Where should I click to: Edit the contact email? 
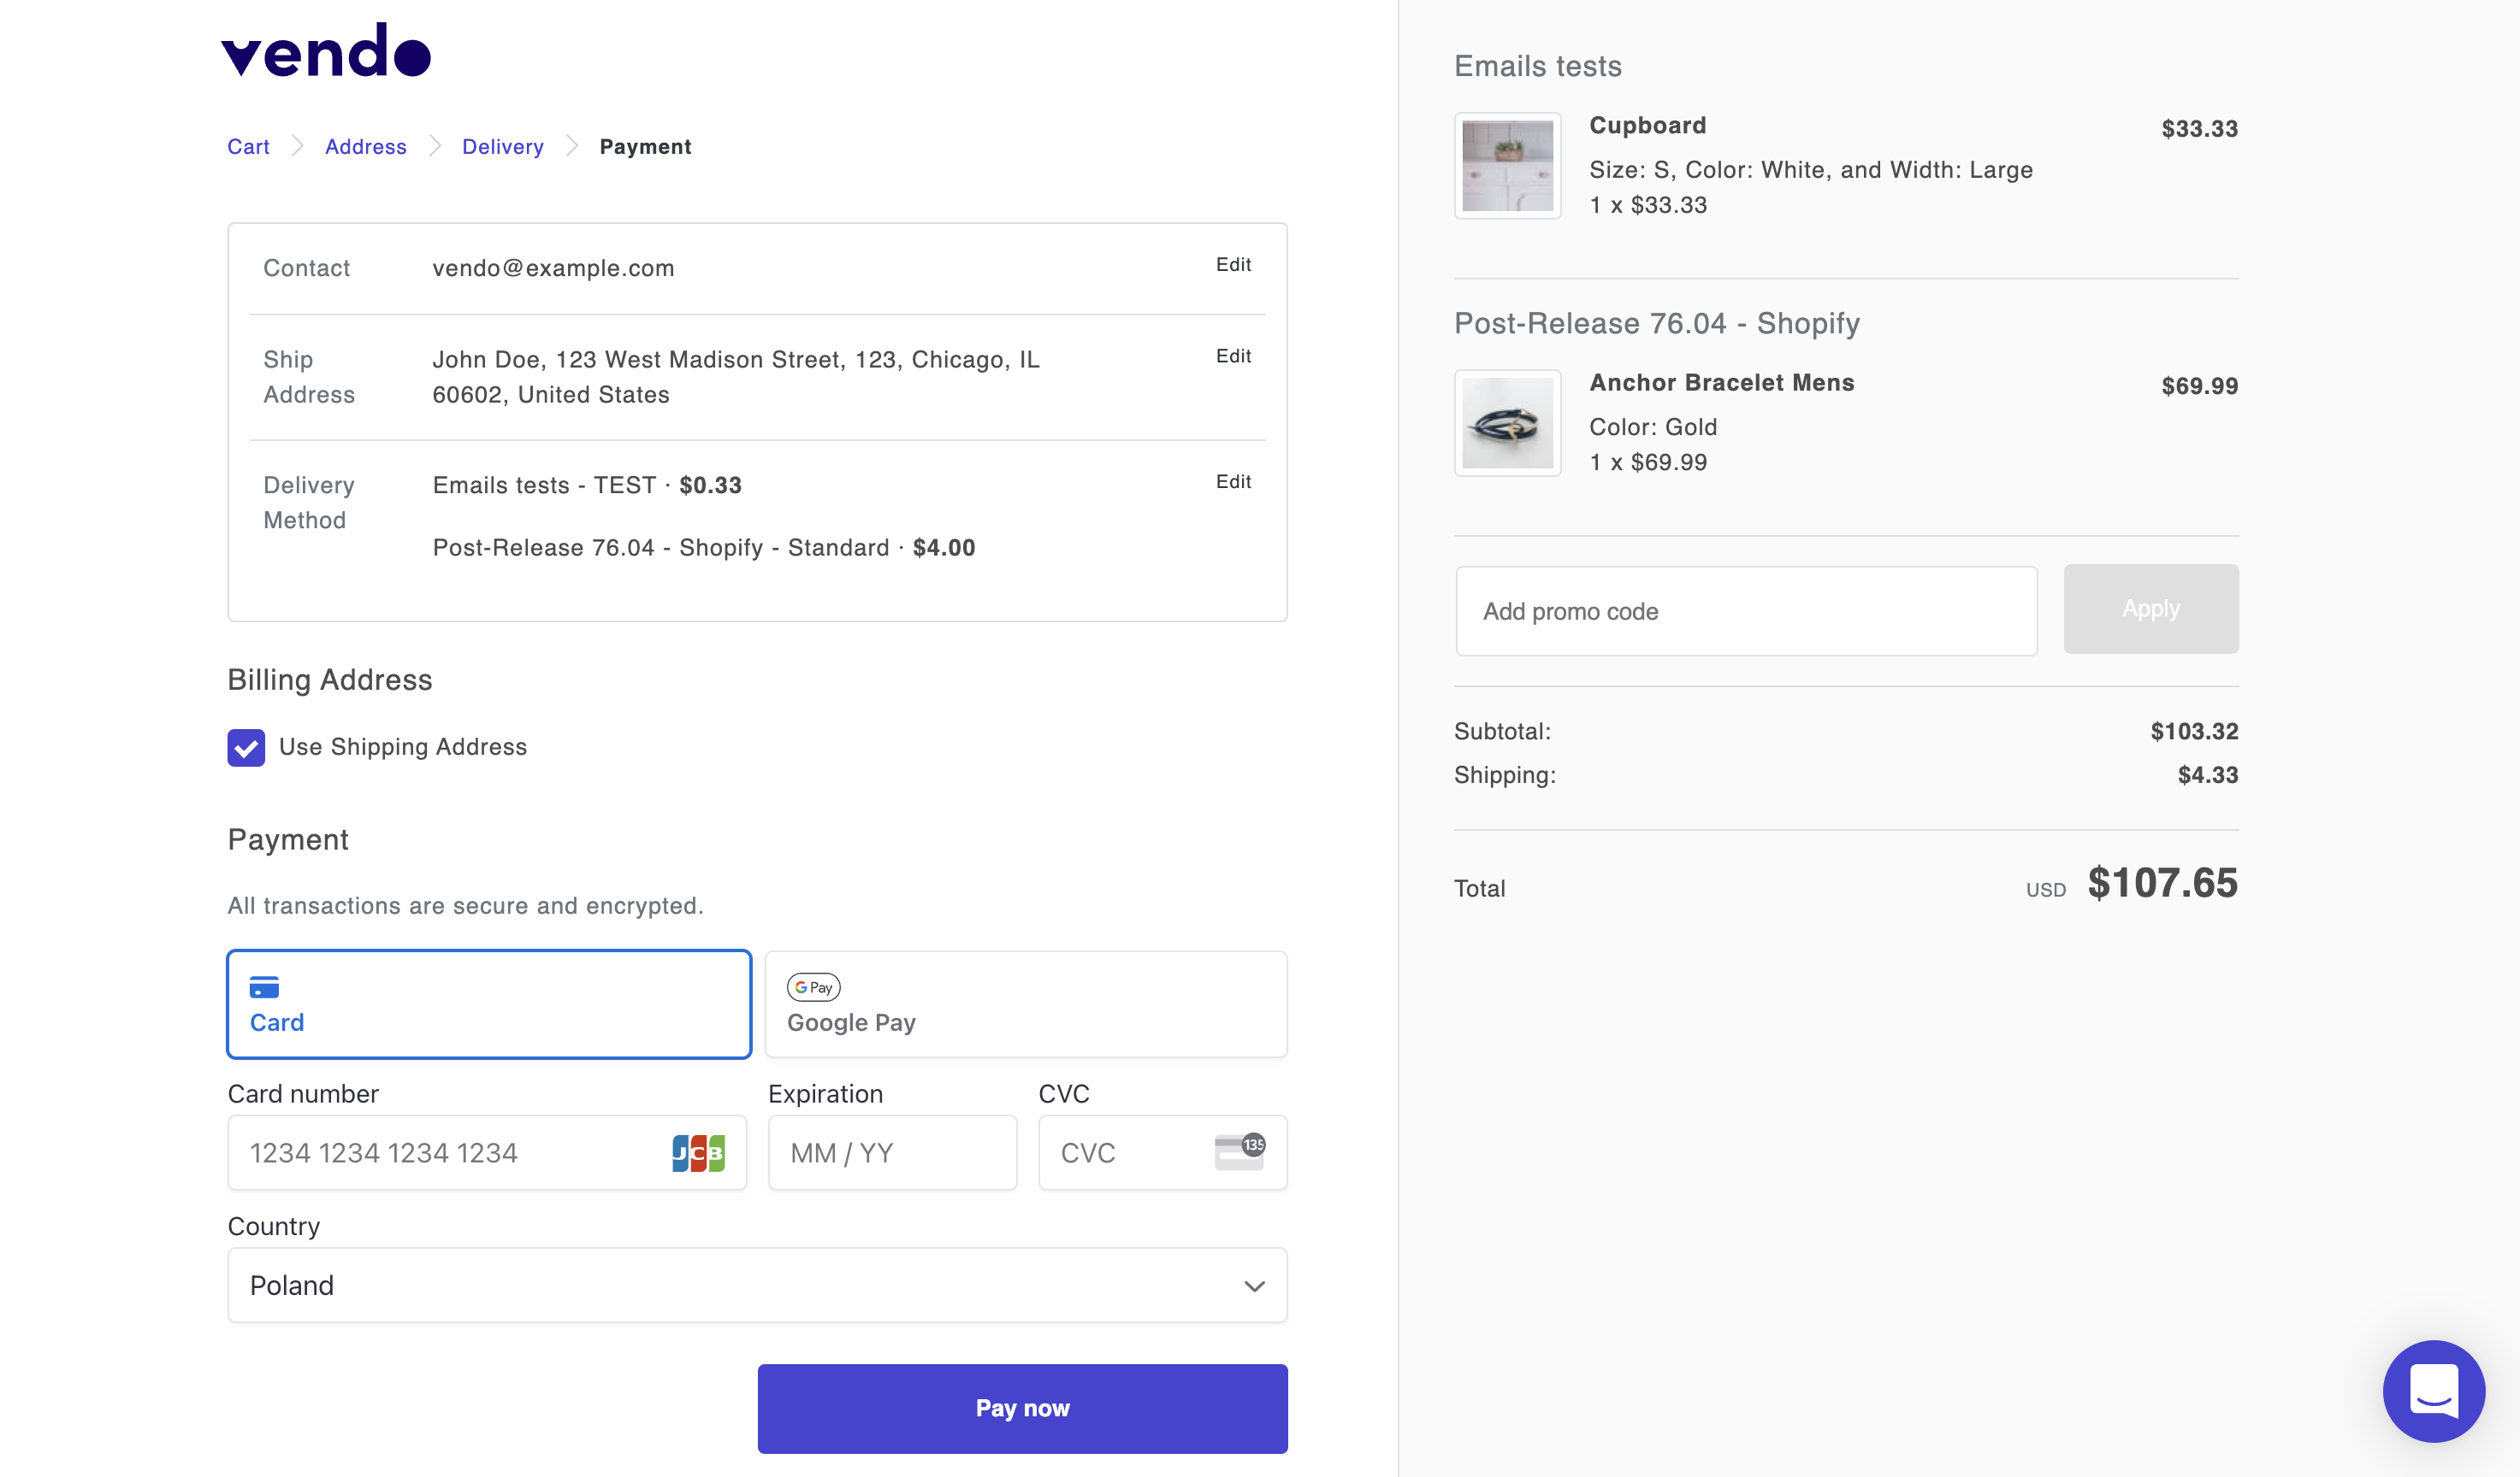click(x=1232, y=265)
